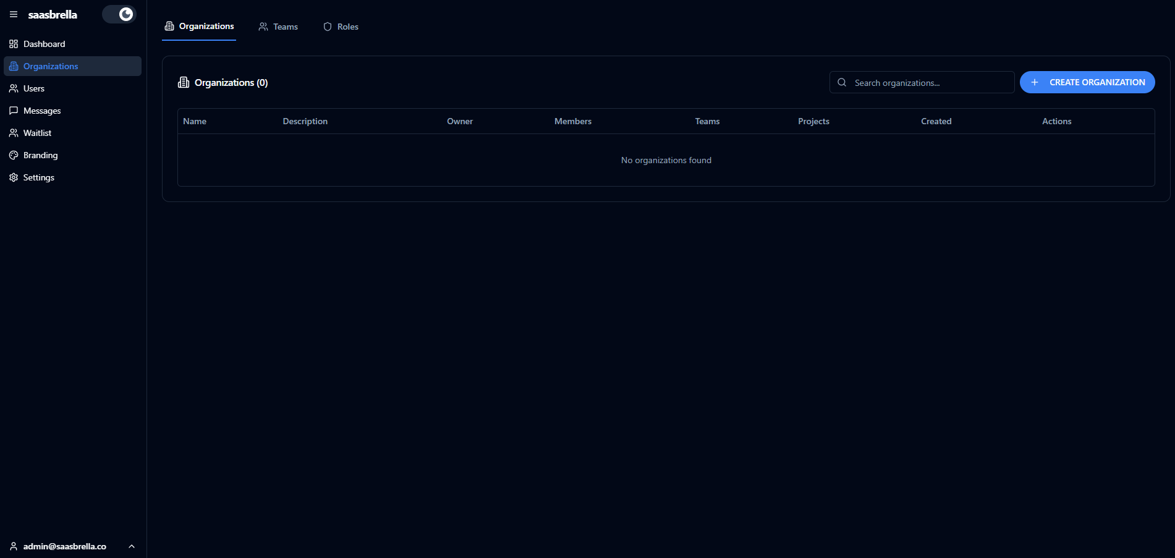Go to the Waitlist sidebar item
Screen dimensions: 1175x558
[x=37, y=133]
